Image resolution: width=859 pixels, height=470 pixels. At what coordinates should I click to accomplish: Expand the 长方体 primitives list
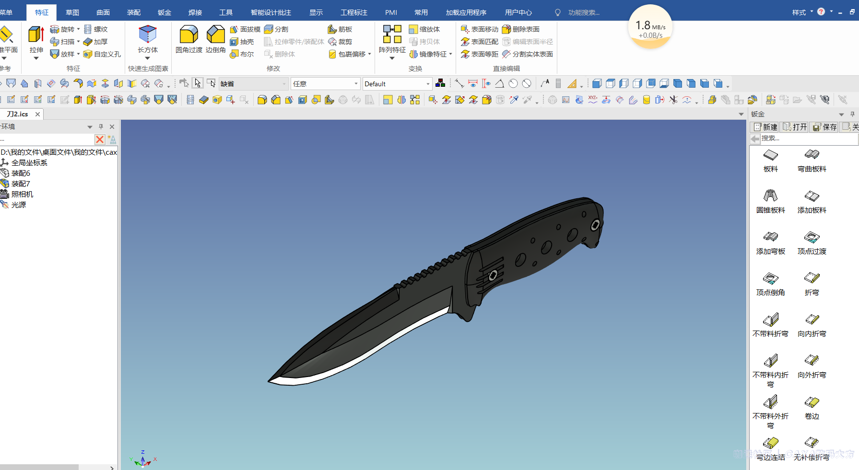point(147,58)
